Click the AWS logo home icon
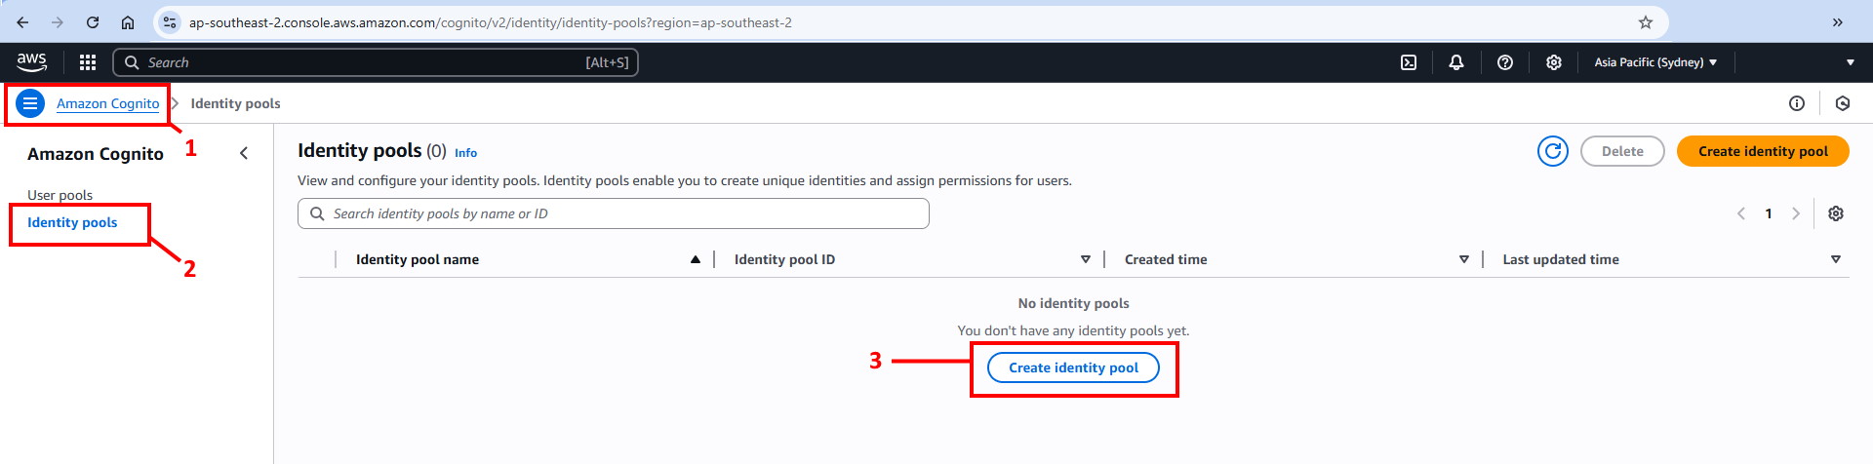1873x464 pixels. [x=31, y=61]
